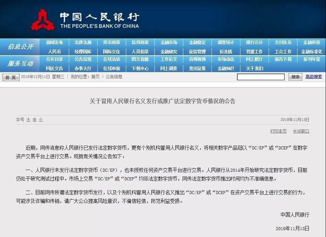The height and width of the screenshot is (237, 326).
Task: Click the 首页 home button
Action: (11, 77)
